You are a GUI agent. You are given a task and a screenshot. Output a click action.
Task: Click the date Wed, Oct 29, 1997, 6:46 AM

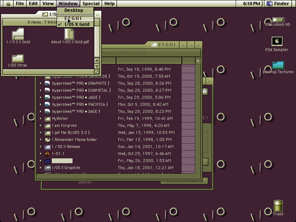point(144,154)
